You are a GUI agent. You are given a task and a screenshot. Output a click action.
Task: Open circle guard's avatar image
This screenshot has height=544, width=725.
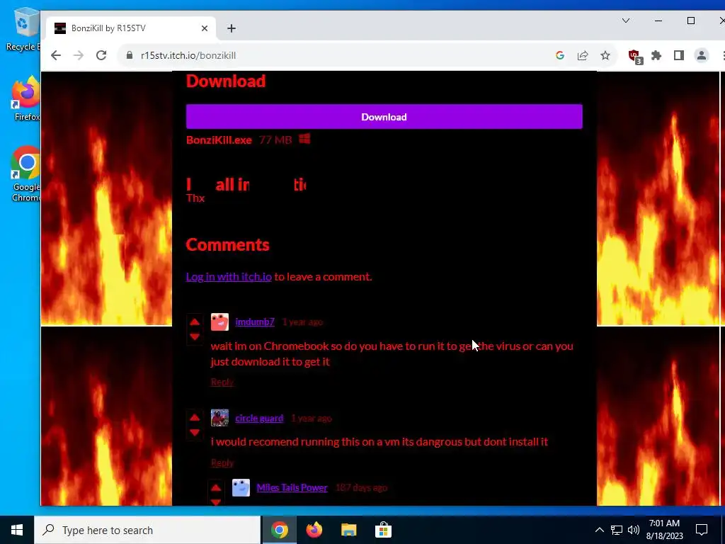click(219, 418)
